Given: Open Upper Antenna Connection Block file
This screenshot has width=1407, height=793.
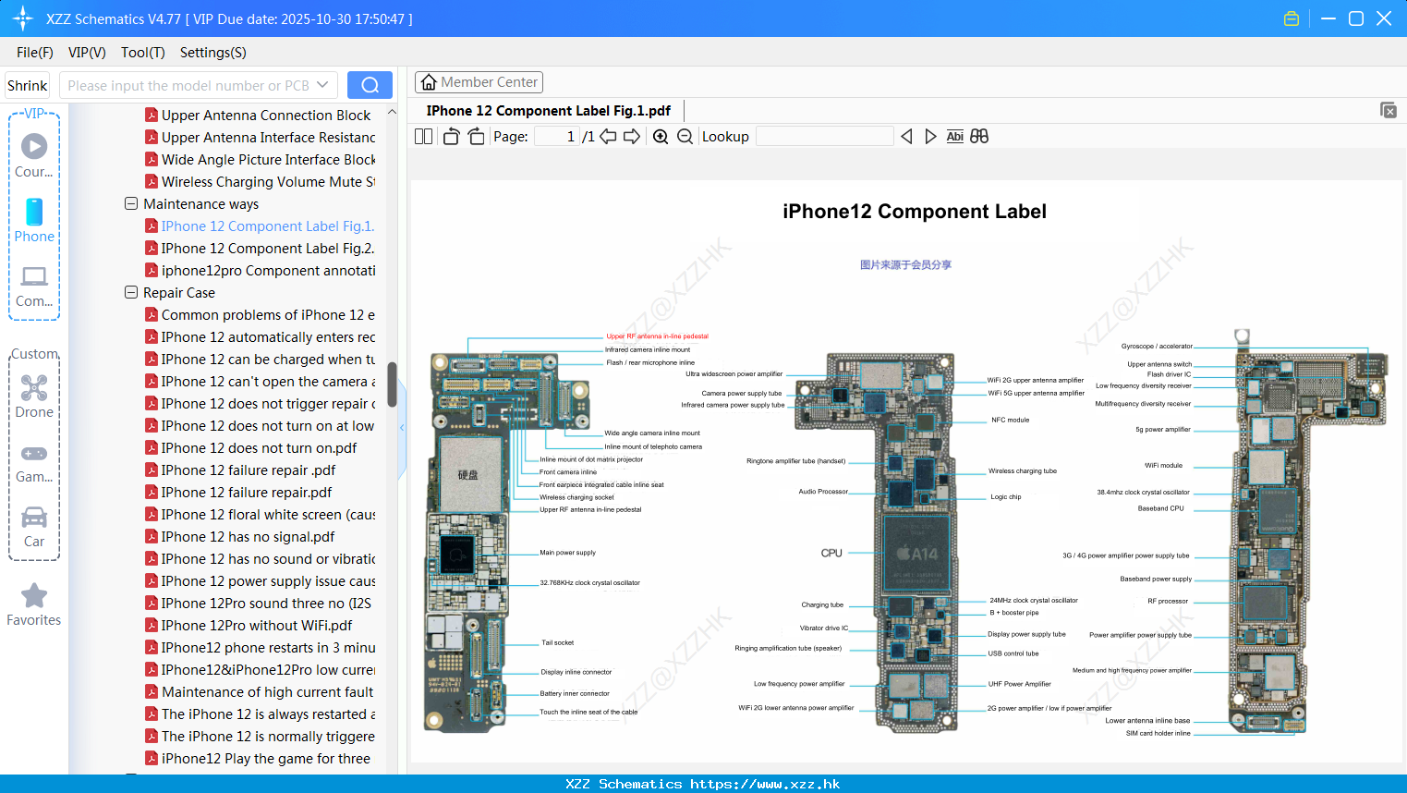Looking at the screenshot, I should 258,115.
